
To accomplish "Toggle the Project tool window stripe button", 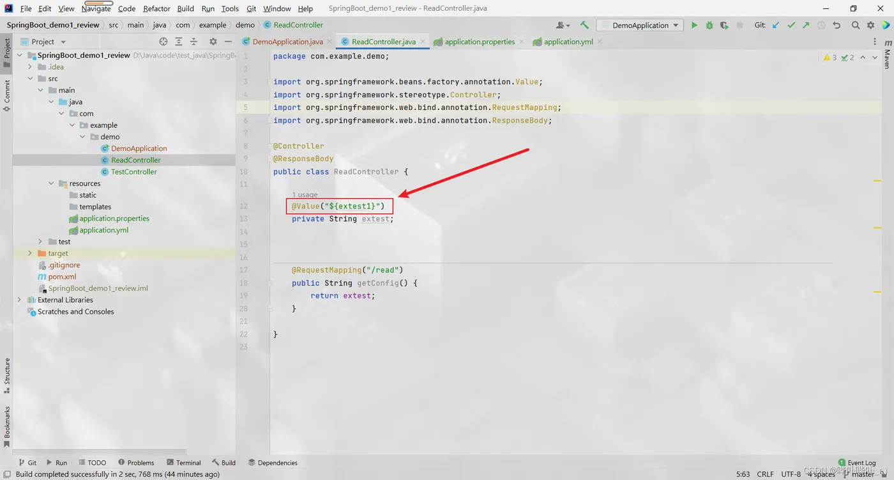I will 6,53.
